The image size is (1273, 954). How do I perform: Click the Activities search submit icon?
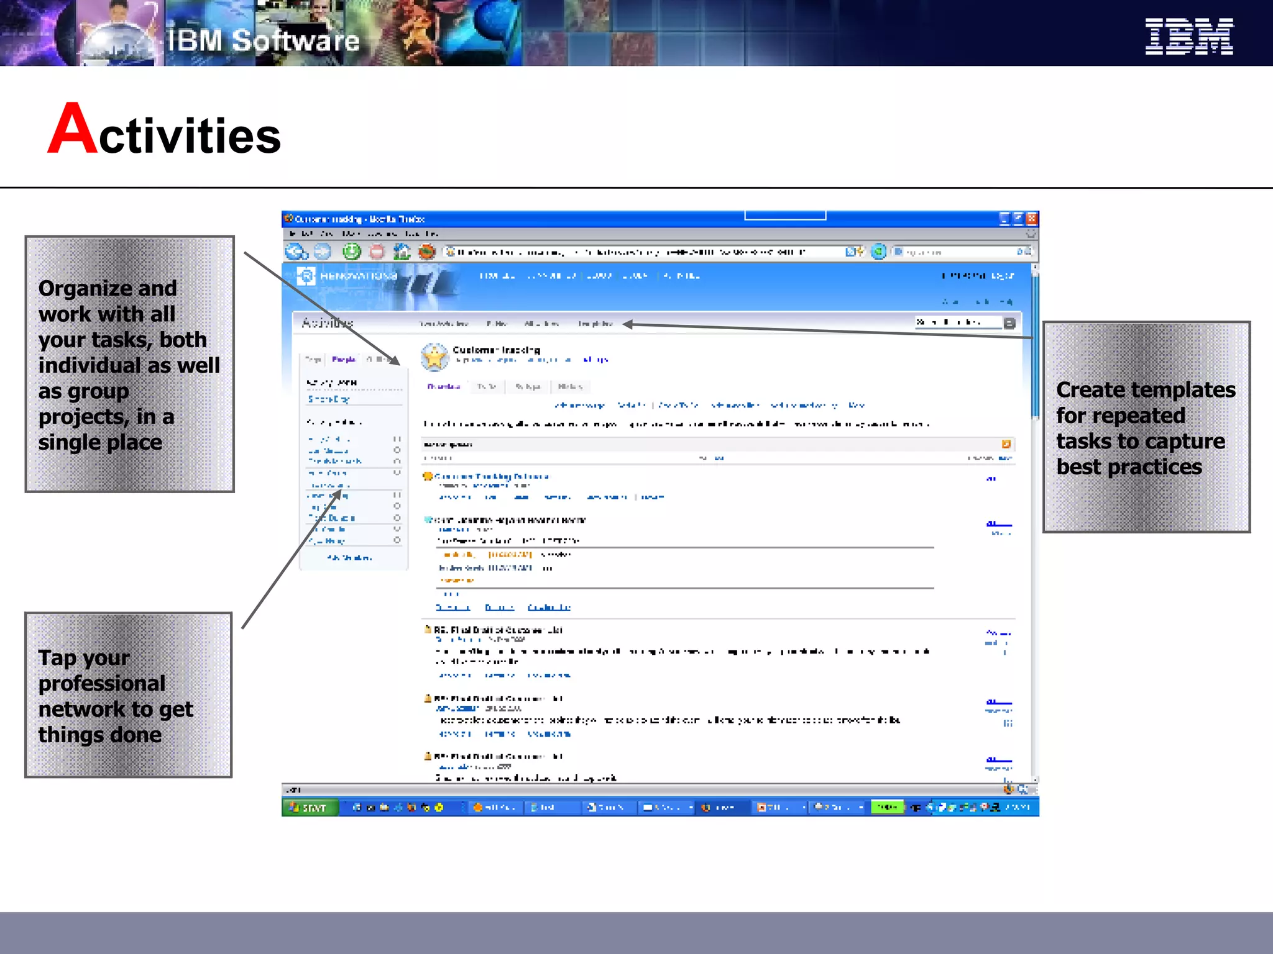[1009, 323]
